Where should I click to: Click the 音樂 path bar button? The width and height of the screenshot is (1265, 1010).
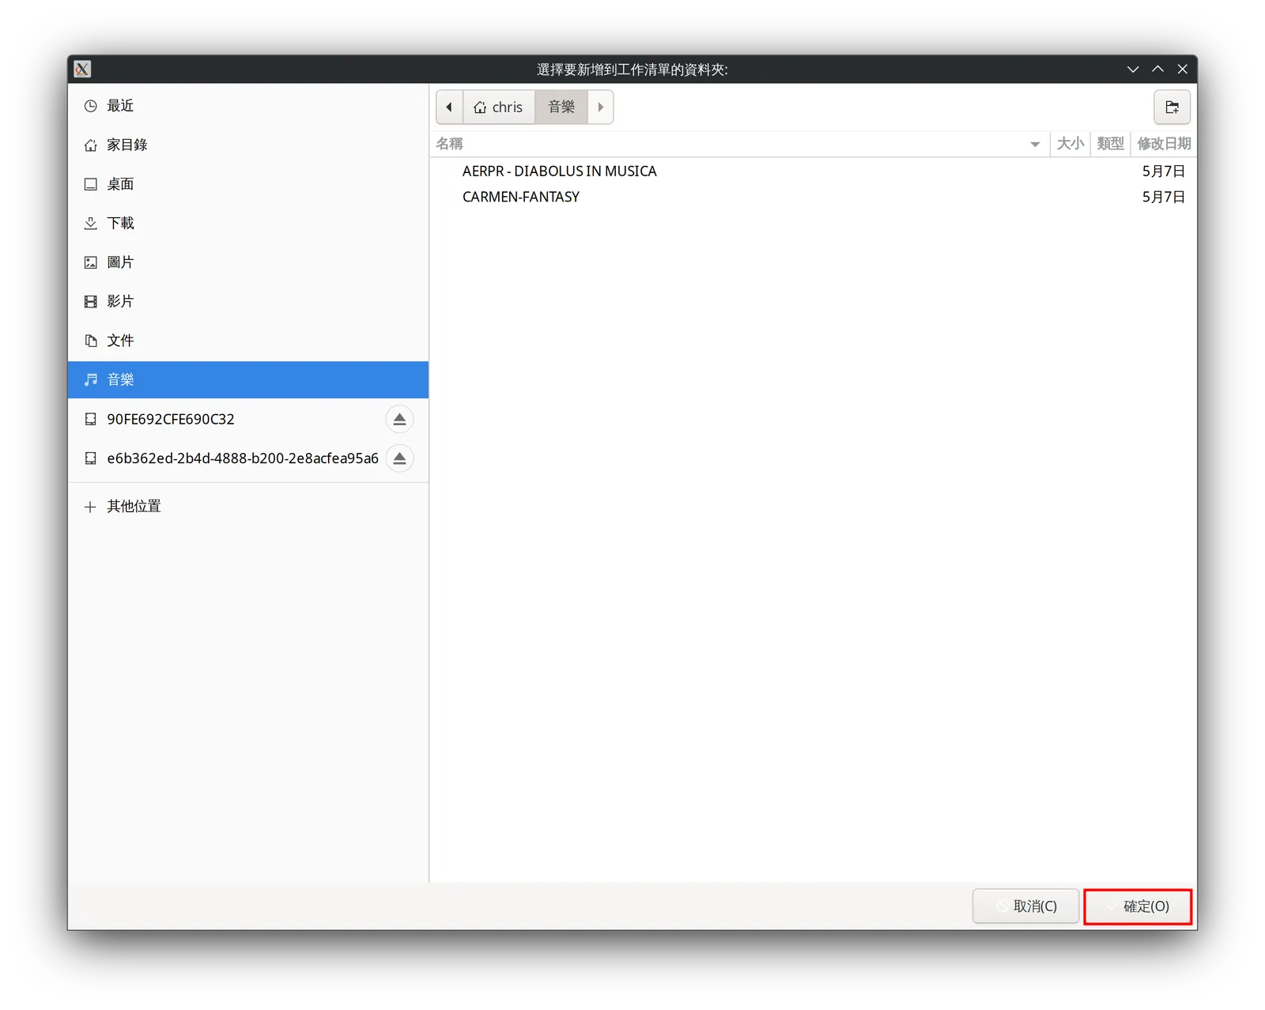pyautogui.click(x=561, y=107)
